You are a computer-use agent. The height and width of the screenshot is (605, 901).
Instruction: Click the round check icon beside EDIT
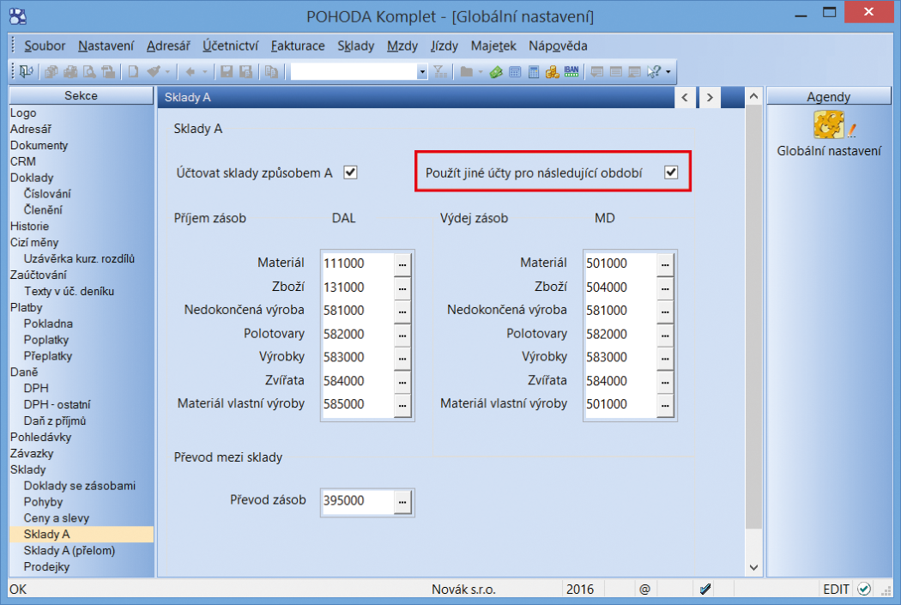863,589
